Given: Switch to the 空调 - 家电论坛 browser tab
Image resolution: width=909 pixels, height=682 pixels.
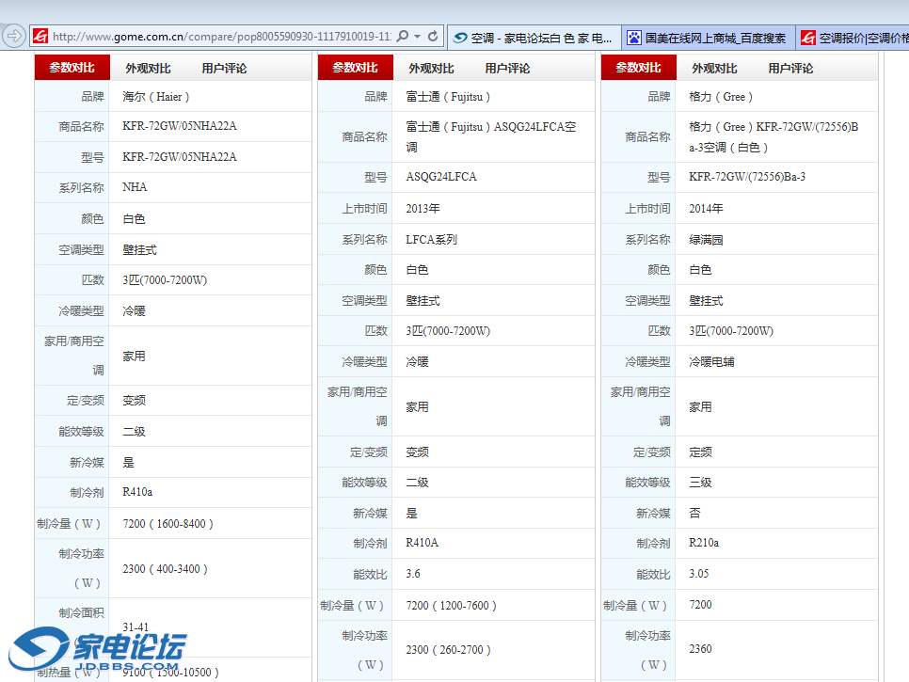Looking at the screenshot, I should [534, 38].
